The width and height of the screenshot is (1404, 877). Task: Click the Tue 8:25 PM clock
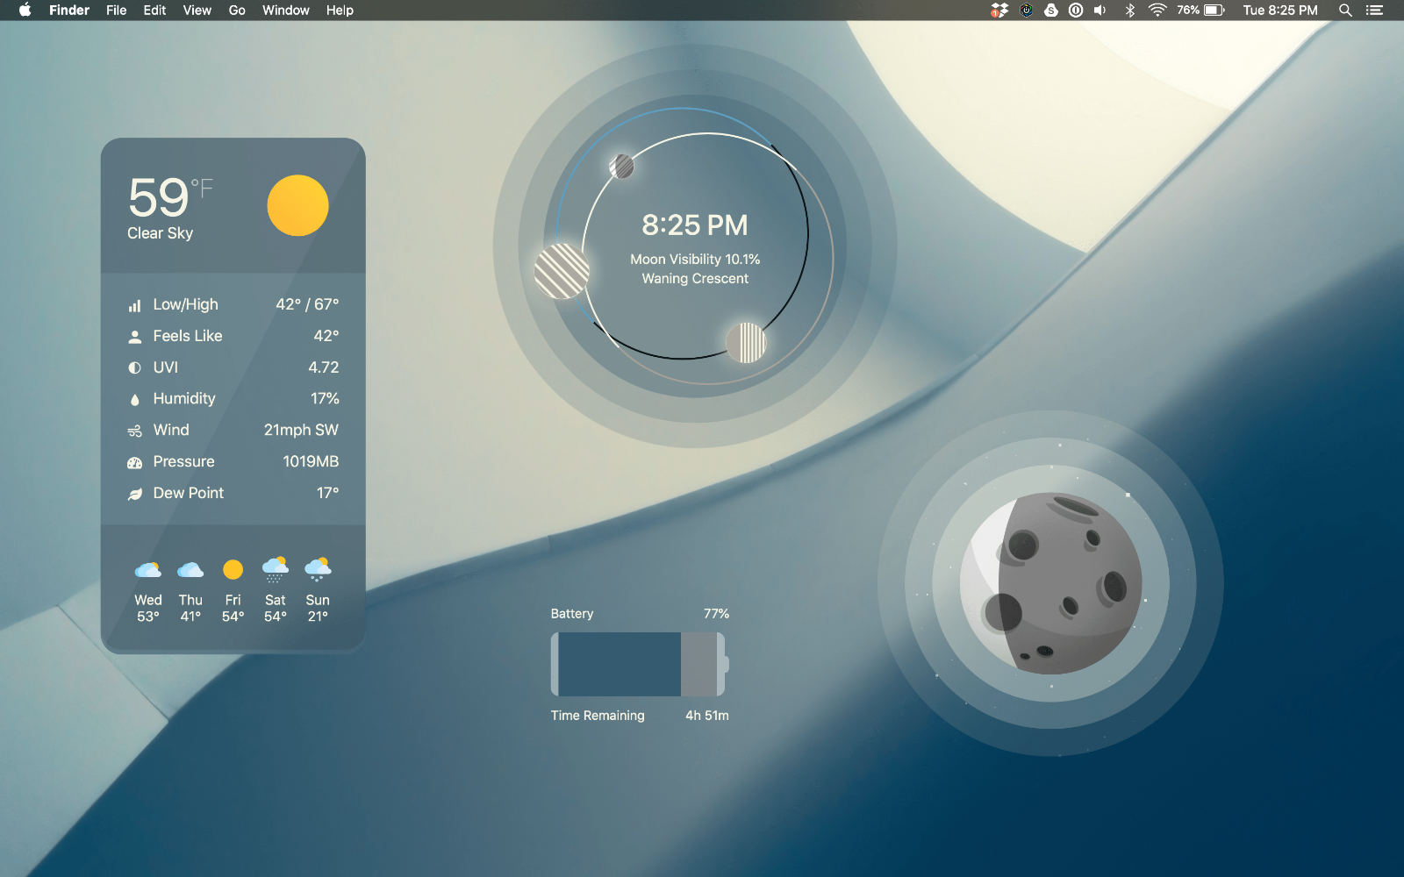(1280, 11)
